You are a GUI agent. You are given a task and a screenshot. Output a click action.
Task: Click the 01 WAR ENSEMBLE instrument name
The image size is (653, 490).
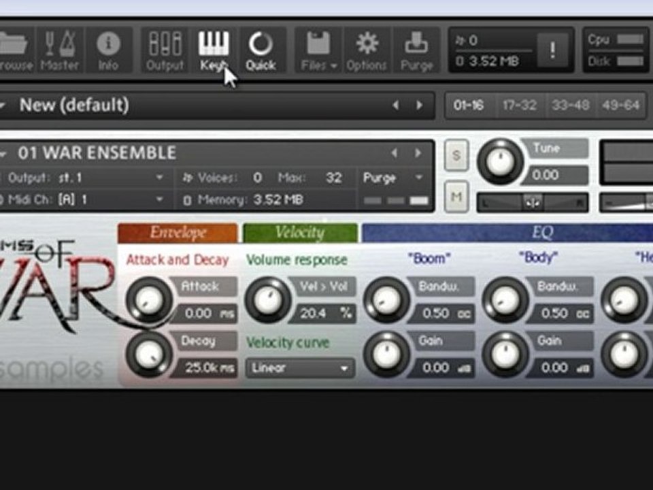(x=97, y=153)
